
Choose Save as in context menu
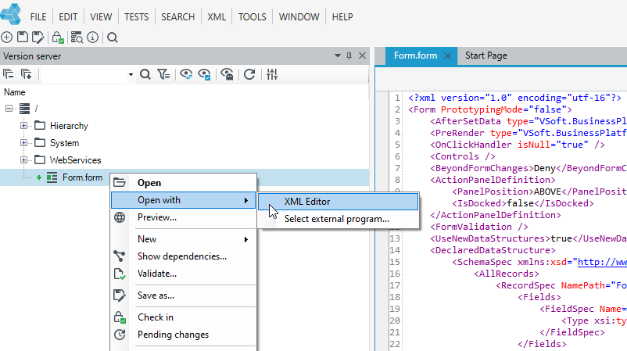click(x=184, y=295)
